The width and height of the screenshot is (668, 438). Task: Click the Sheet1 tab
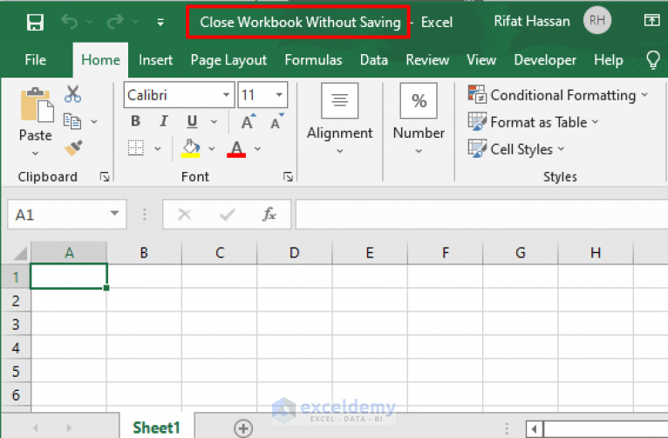pyautogui.click(x=156, y=428)
